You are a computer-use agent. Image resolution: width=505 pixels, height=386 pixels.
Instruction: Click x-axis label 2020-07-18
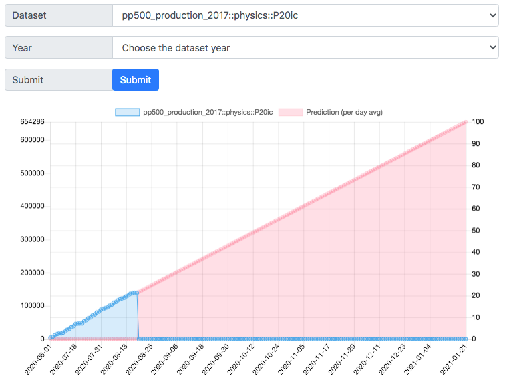coord(63,359)
